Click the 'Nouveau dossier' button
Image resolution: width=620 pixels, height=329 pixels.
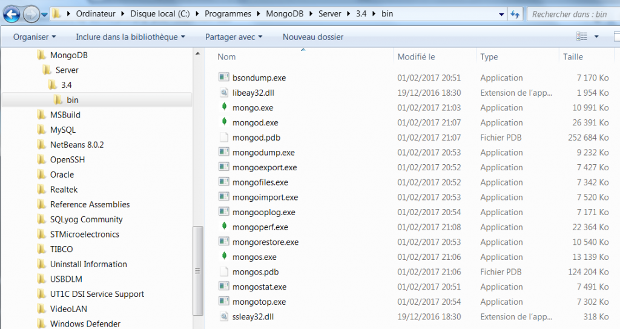coord(313,37)
